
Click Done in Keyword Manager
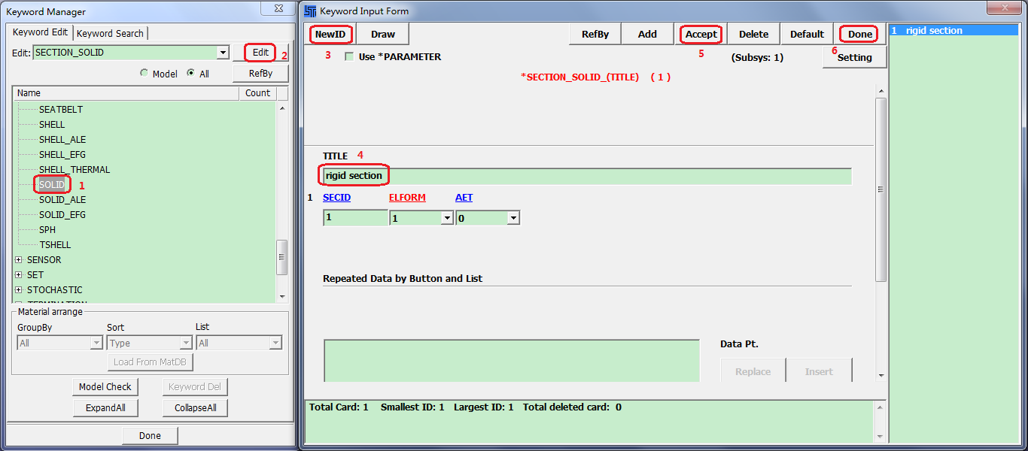coord(150,436)
